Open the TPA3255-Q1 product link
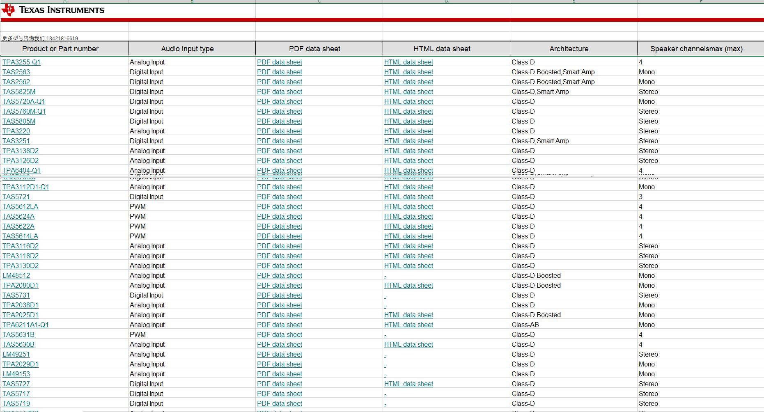 coord(21,62)
